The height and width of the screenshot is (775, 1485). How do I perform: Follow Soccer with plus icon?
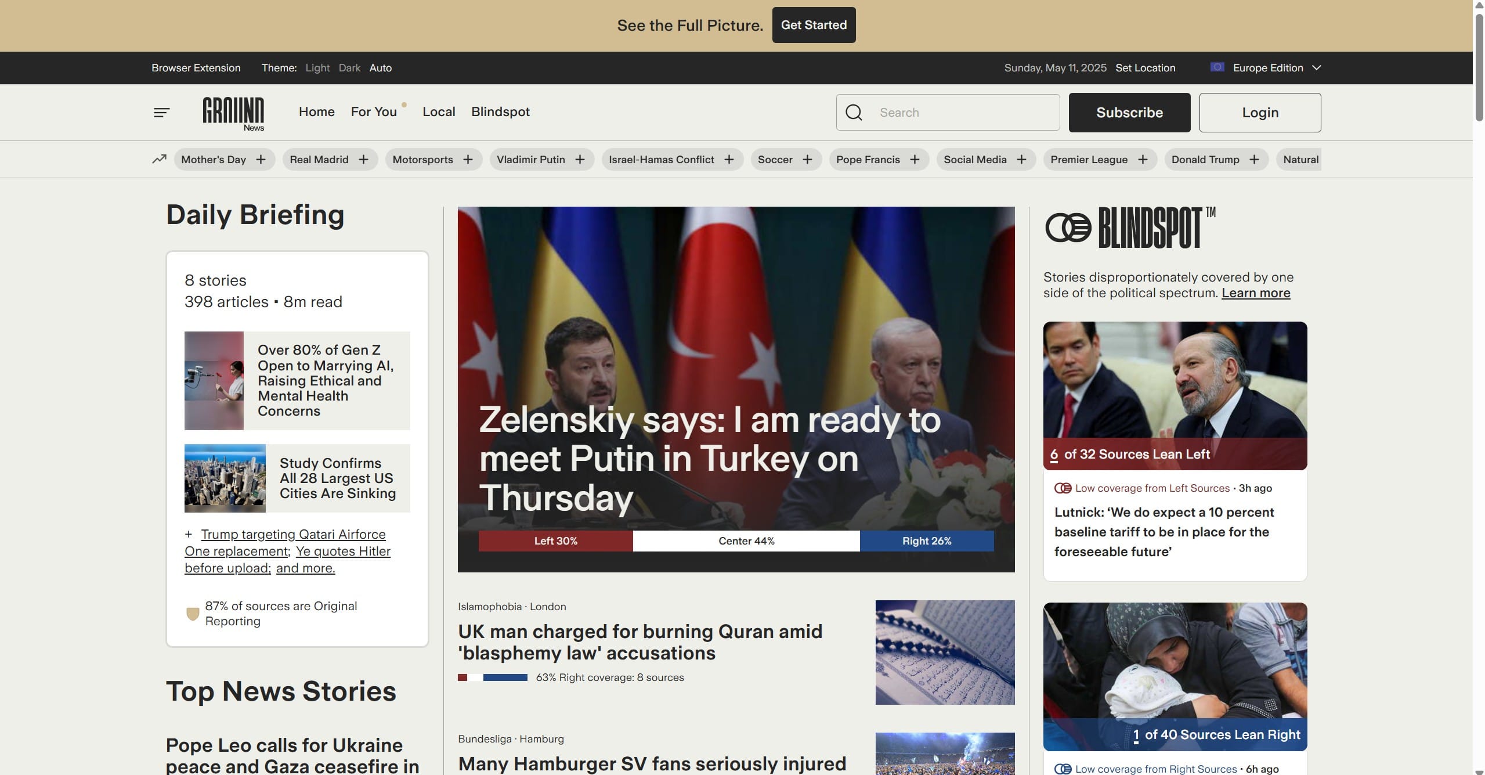coord(807,160)
